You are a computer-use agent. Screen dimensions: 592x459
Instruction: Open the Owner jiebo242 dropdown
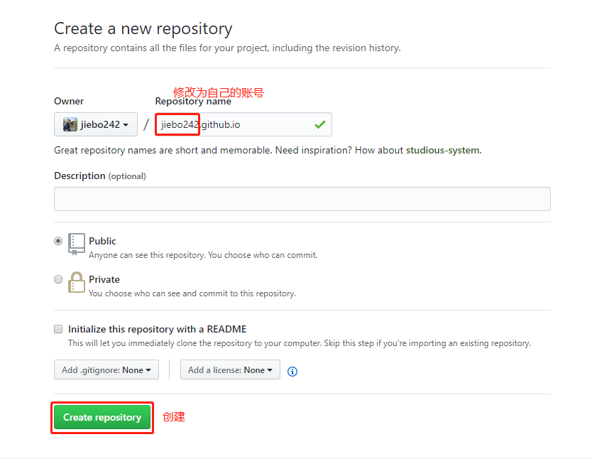[x=96, y=124]
